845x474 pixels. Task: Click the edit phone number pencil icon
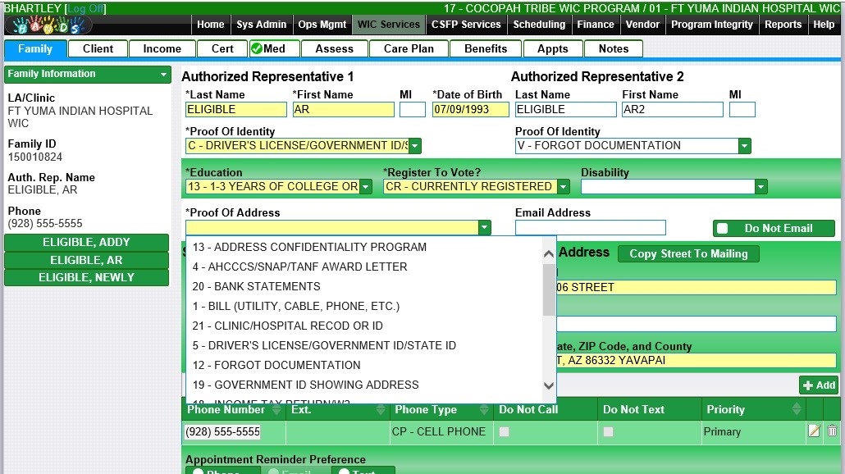click(814, 431)
